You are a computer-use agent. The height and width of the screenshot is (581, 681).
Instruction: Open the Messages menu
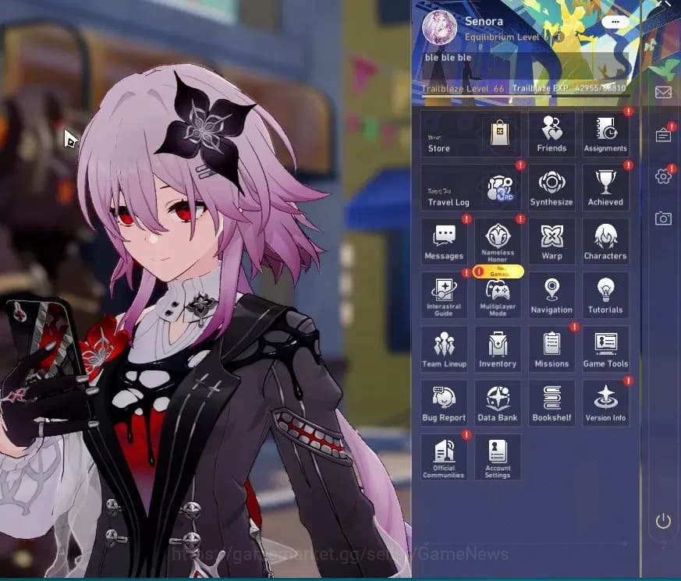click(444, 242)
